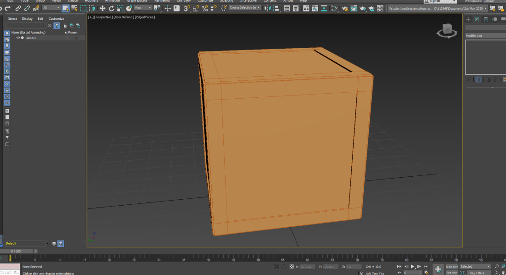The height and width of the screenshot is (275, 506).
Task: Open the Create Selection Set dropdown
Action: click(245, 8)
